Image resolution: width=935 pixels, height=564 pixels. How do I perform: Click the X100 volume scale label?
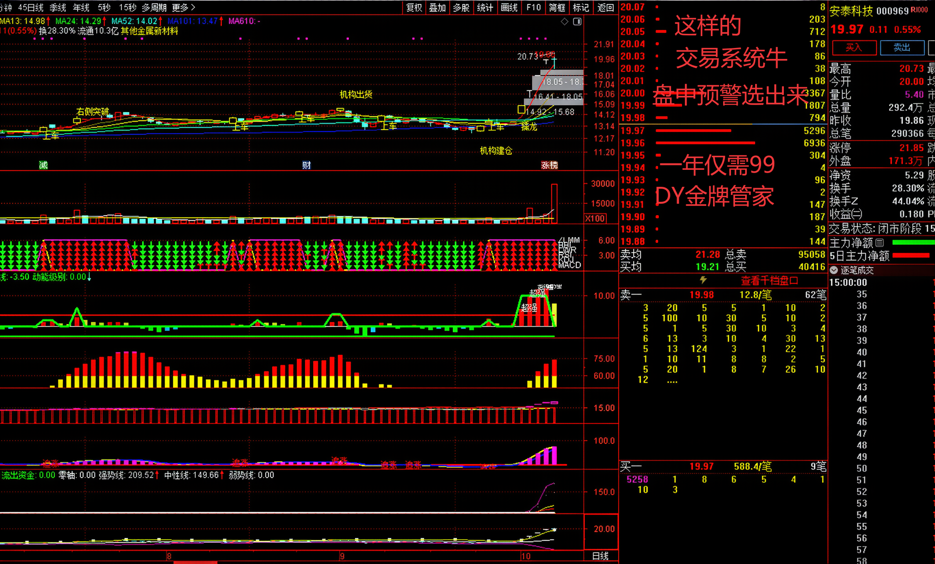tap(595, 218)
